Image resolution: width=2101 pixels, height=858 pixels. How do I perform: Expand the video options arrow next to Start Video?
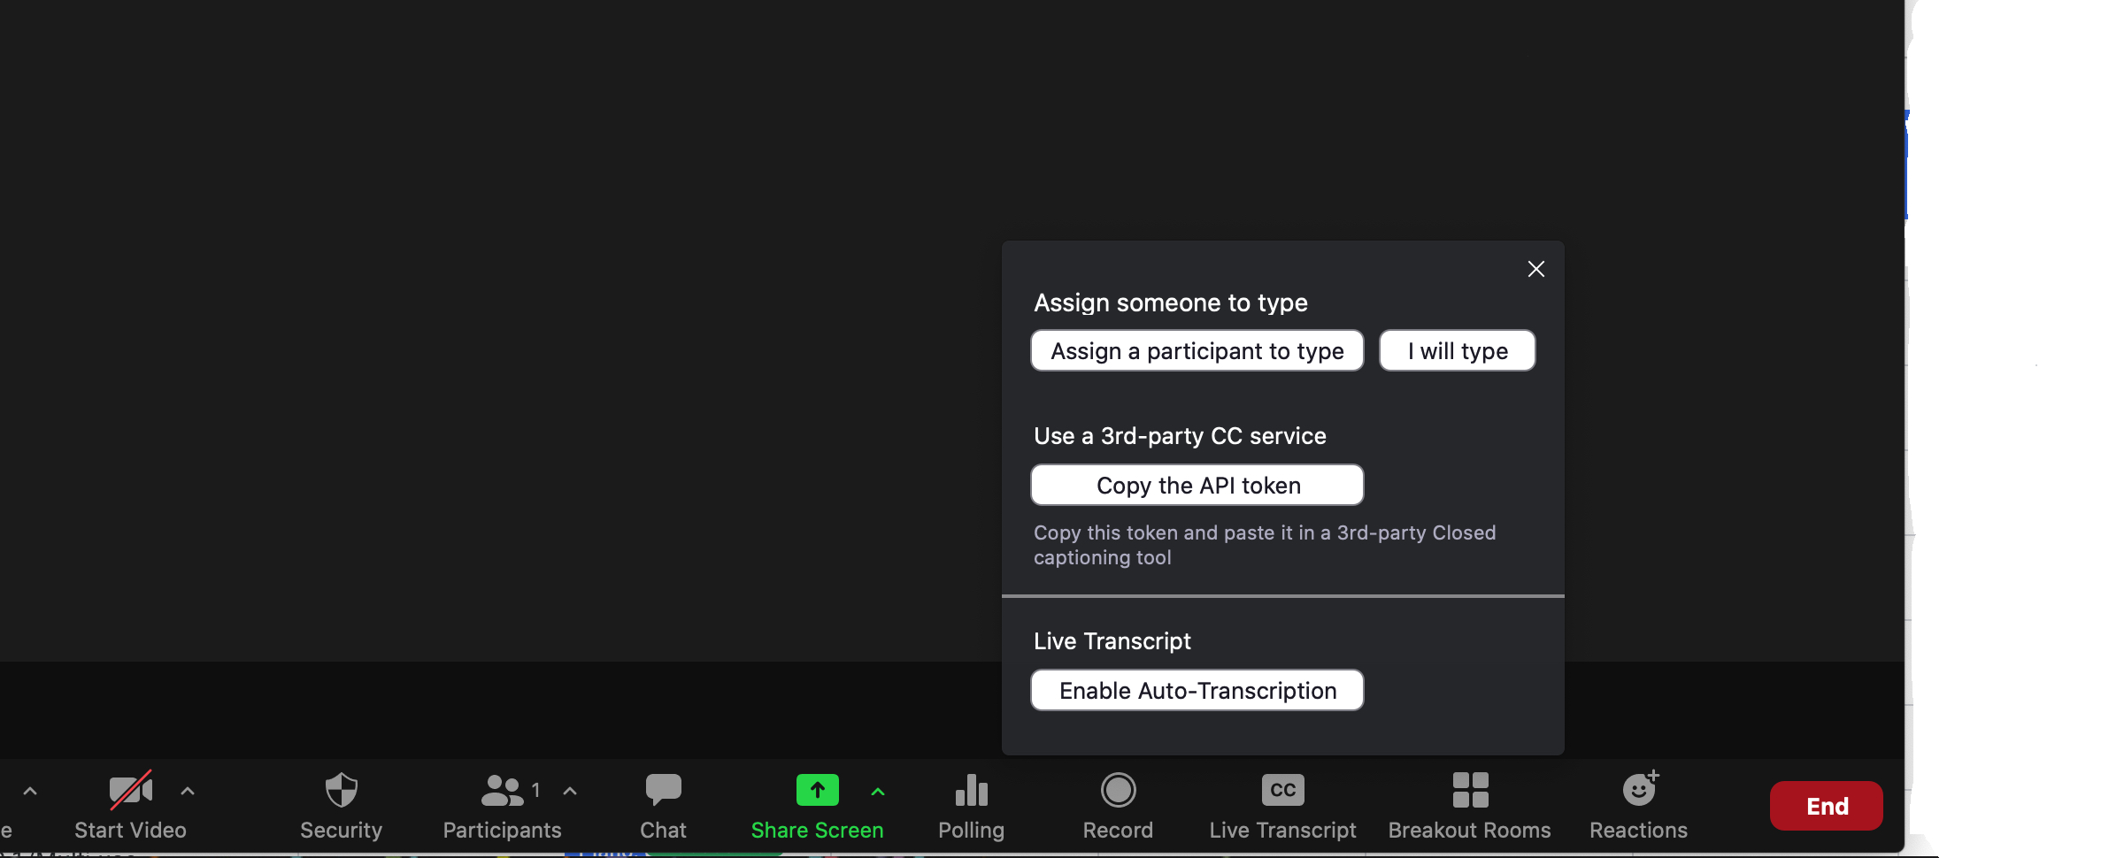click(x=188, y=792)
